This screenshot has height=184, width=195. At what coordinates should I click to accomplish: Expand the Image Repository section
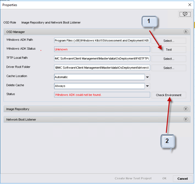186,109
